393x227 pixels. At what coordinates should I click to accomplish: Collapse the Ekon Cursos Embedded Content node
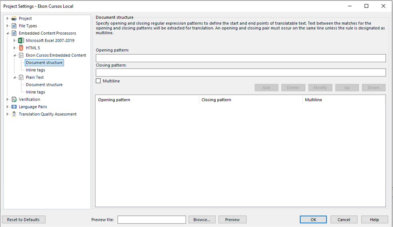point(14,55)
